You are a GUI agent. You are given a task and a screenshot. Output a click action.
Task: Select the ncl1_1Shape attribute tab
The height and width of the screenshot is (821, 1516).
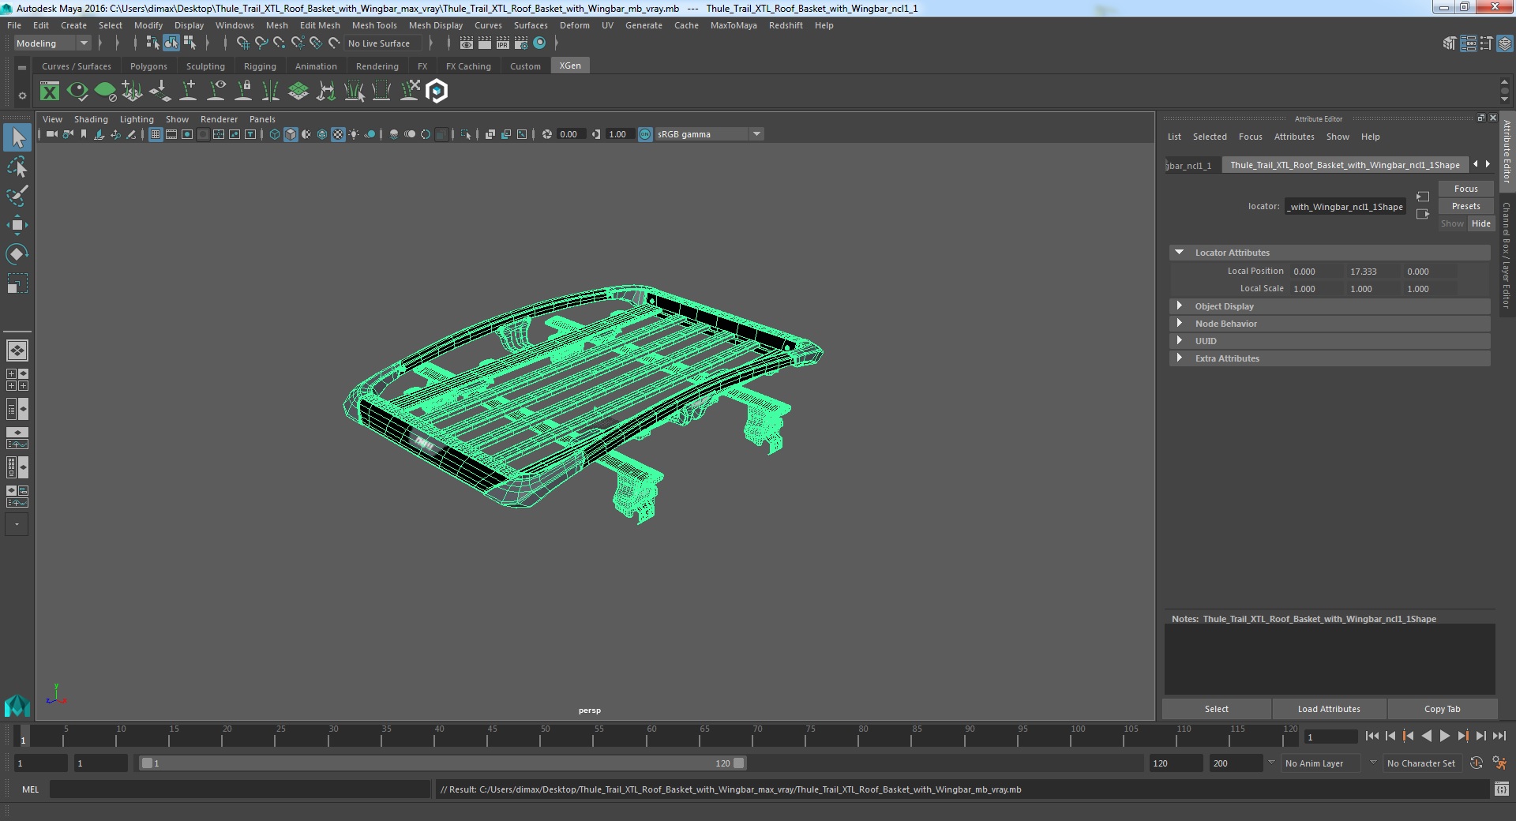pos(1345,165)
